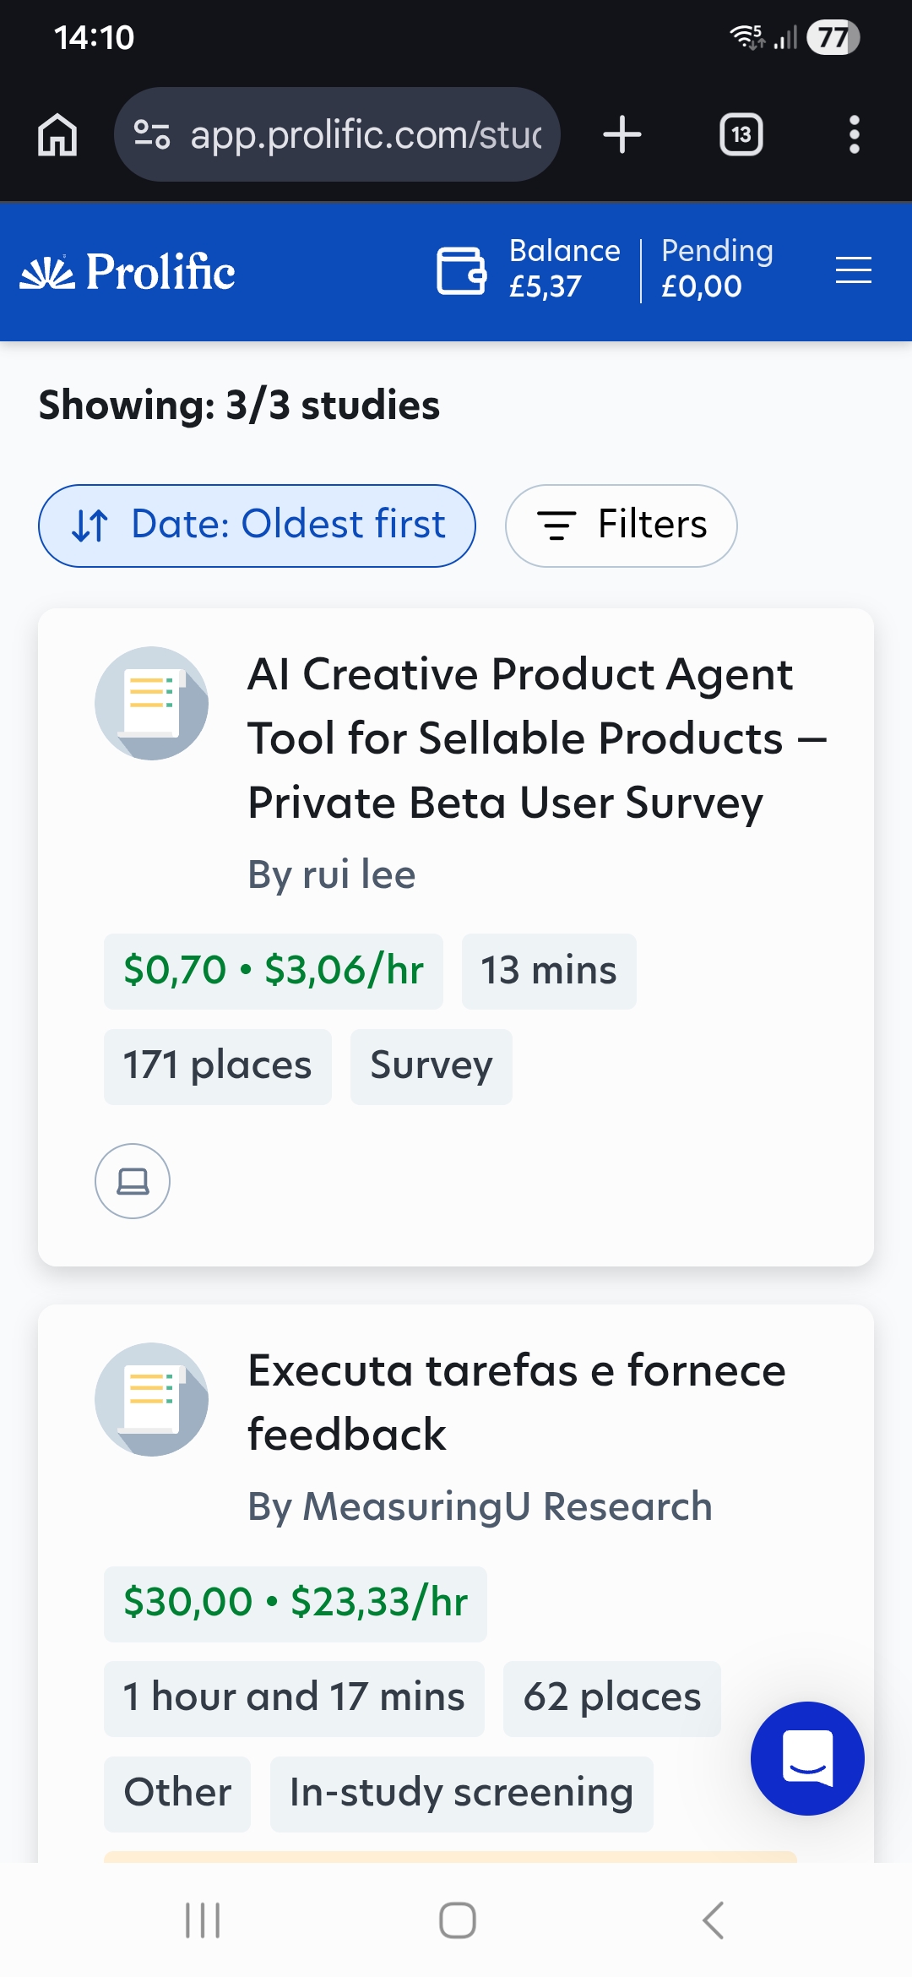Viewport: 912px width, 1977px height.
Task: Open the Filters panel
Action: pyautogui.click(x=621, y=525)
